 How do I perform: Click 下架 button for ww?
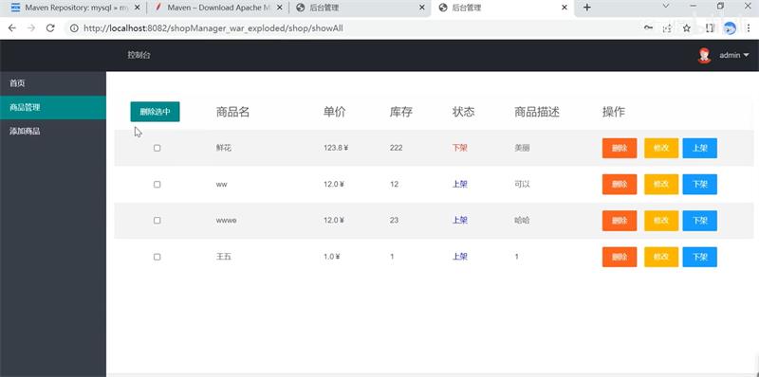pyautogui.click(x=700, y=184)
